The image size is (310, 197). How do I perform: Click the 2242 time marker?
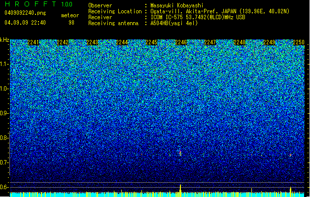click(x=63, y=42)
